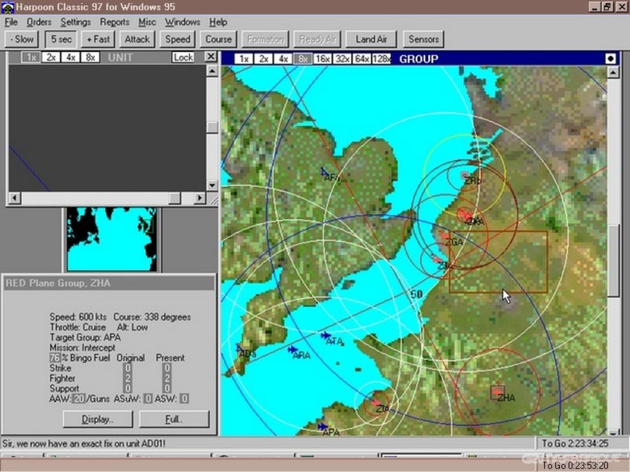
Task: Click the 'Throttle: Cruise' text
Action: tap(78, 327)
